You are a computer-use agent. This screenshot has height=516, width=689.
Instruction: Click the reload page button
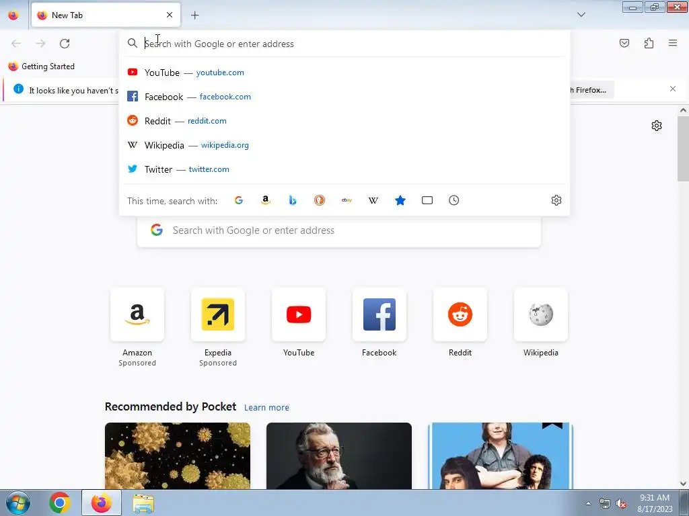[65, 44]
